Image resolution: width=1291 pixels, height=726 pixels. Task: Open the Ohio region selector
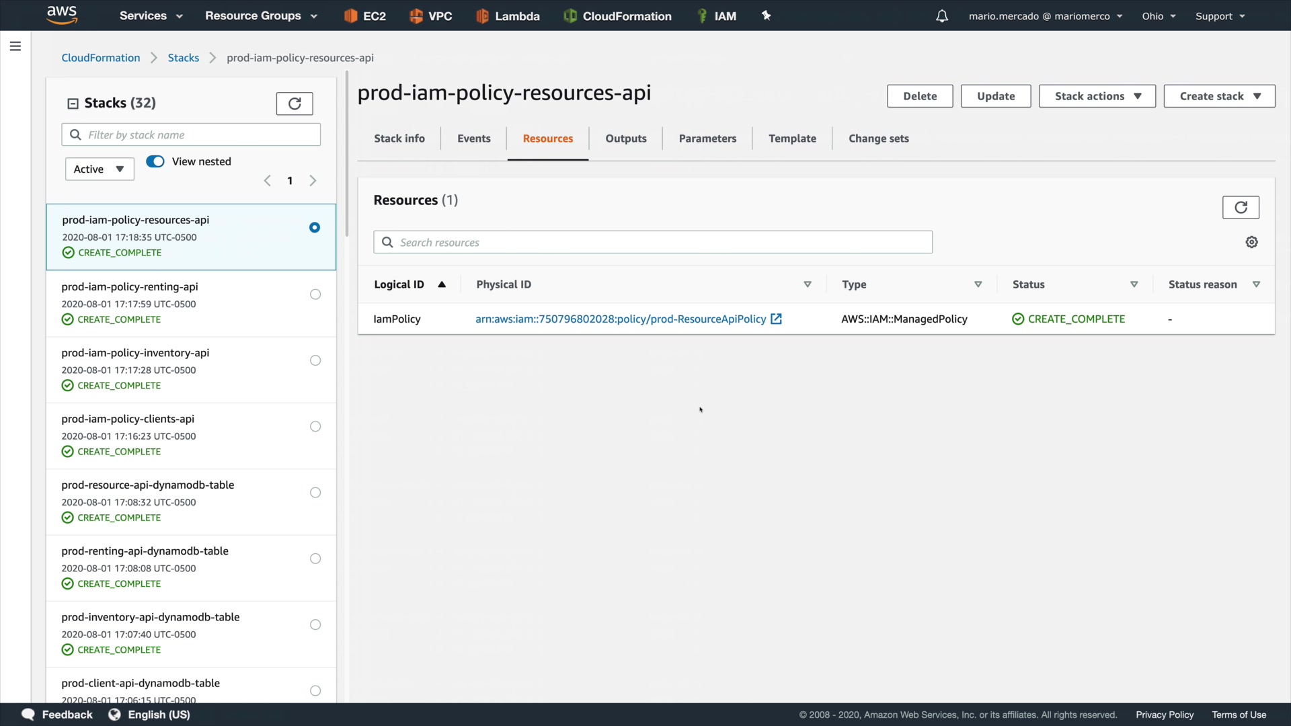[x=1158, y=16]
